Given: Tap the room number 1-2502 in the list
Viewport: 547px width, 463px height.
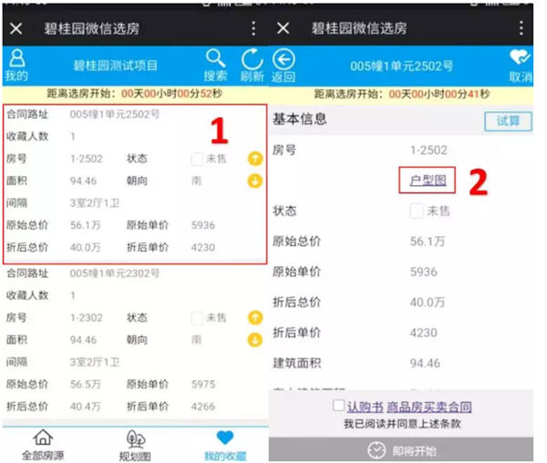Looking at the screenshot, I should (x=87, y=159).
